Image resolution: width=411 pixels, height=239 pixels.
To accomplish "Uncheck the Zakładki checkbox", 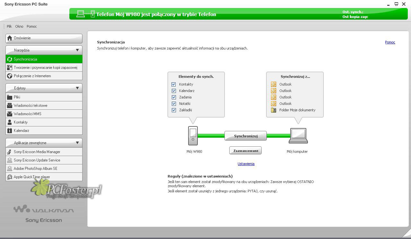I will [x=174, y=110].
